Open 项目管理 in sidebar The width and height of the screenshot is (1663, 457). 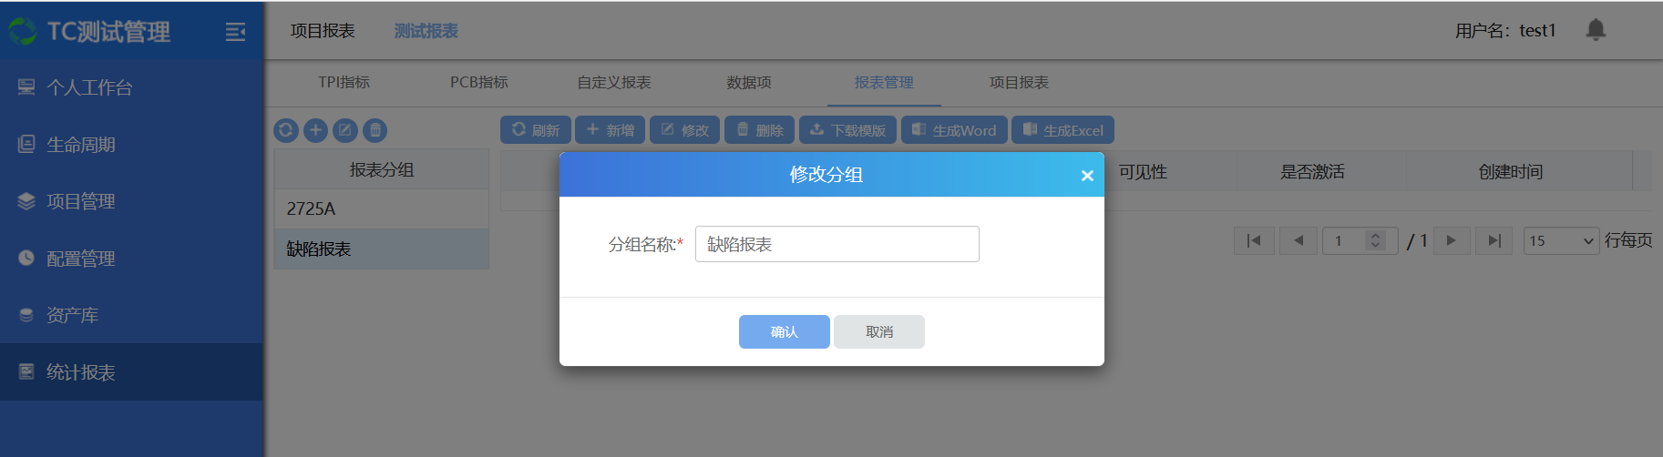click(131, 201)
